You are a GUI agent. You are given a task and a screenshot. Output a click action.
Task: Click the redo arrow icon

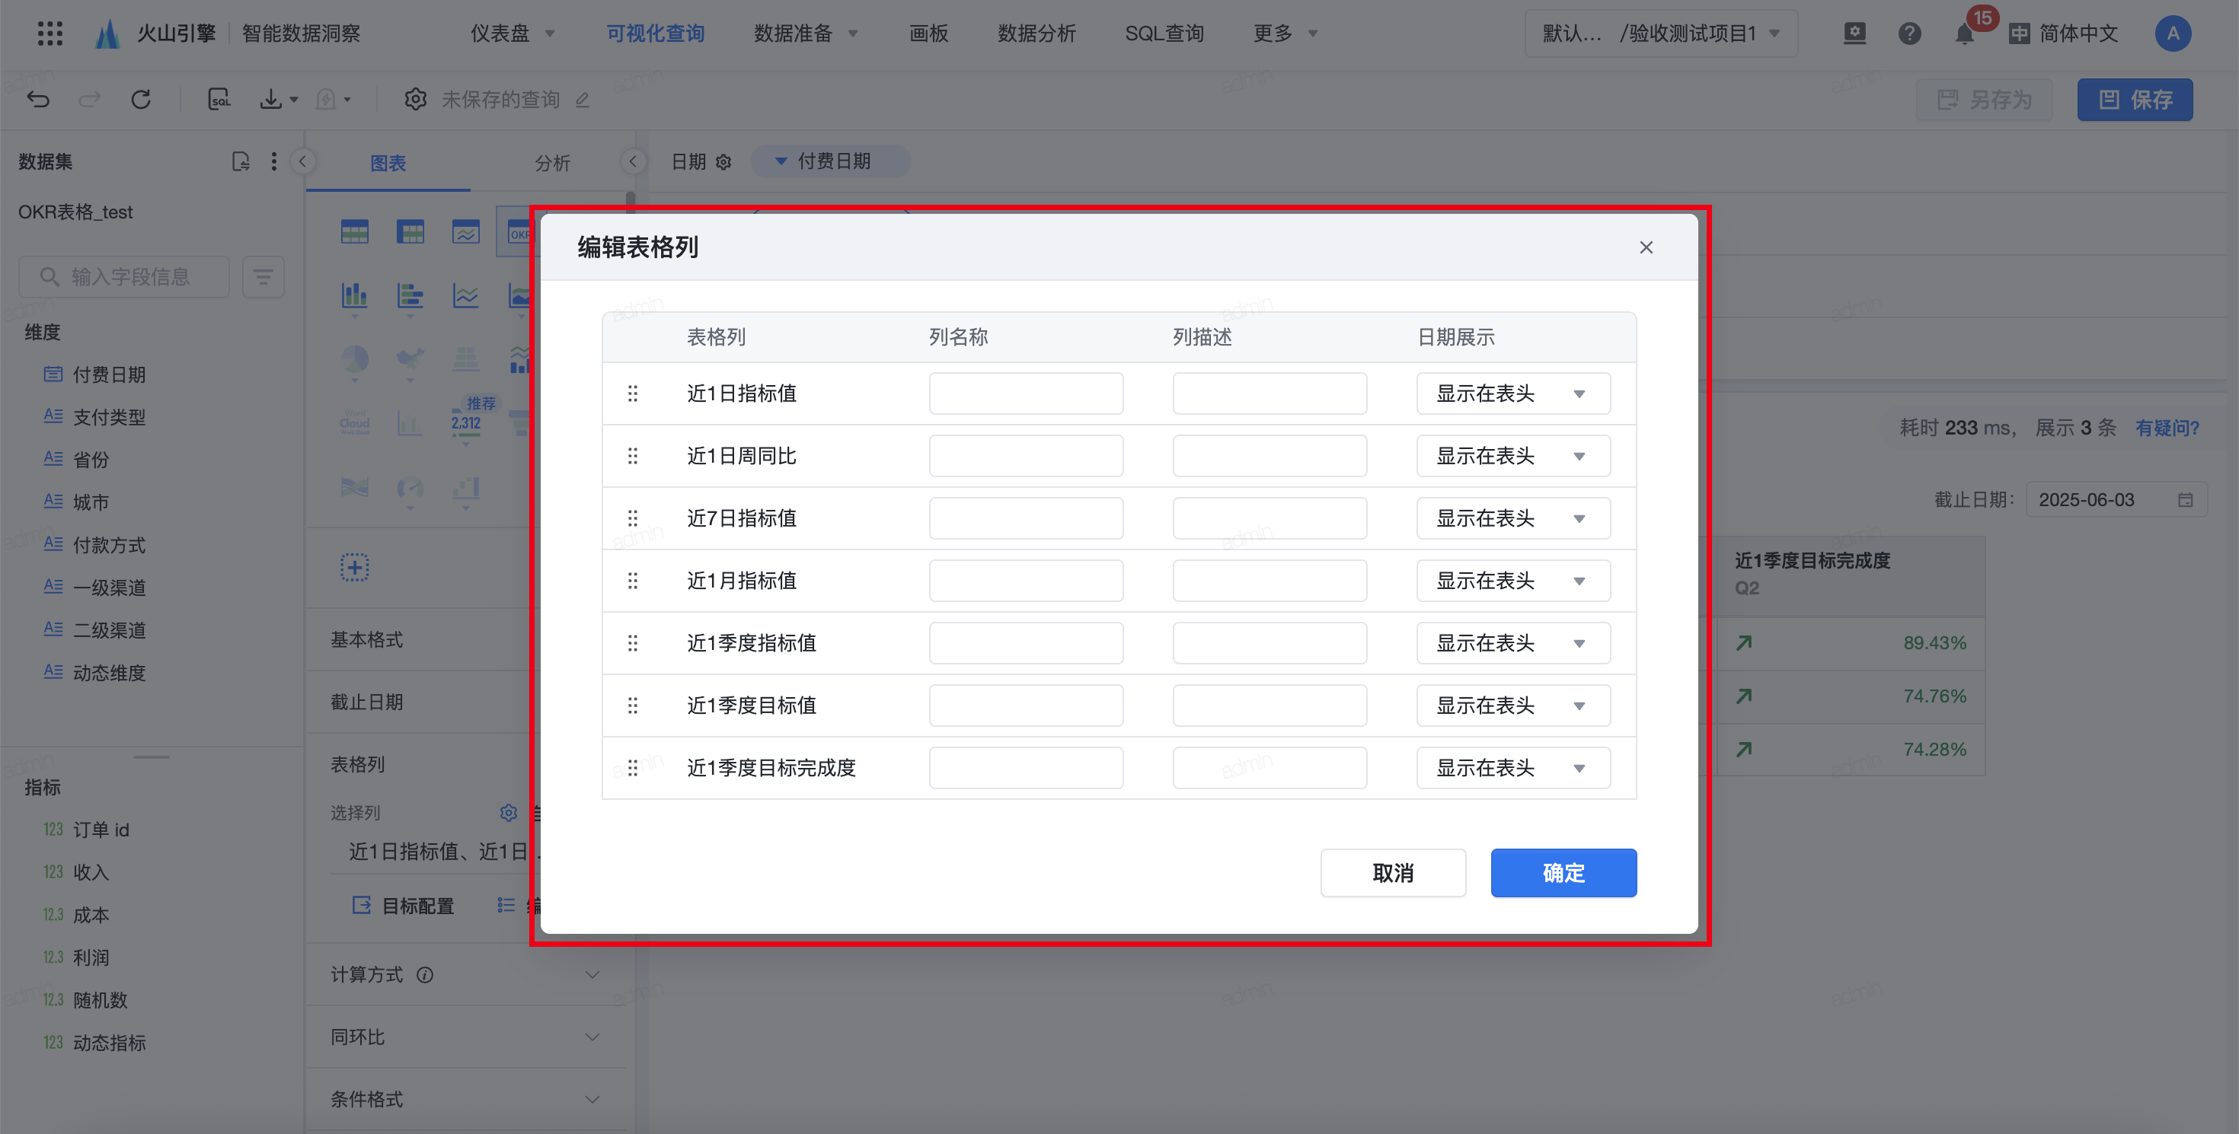pyautogui.click(x=90, y=99)
